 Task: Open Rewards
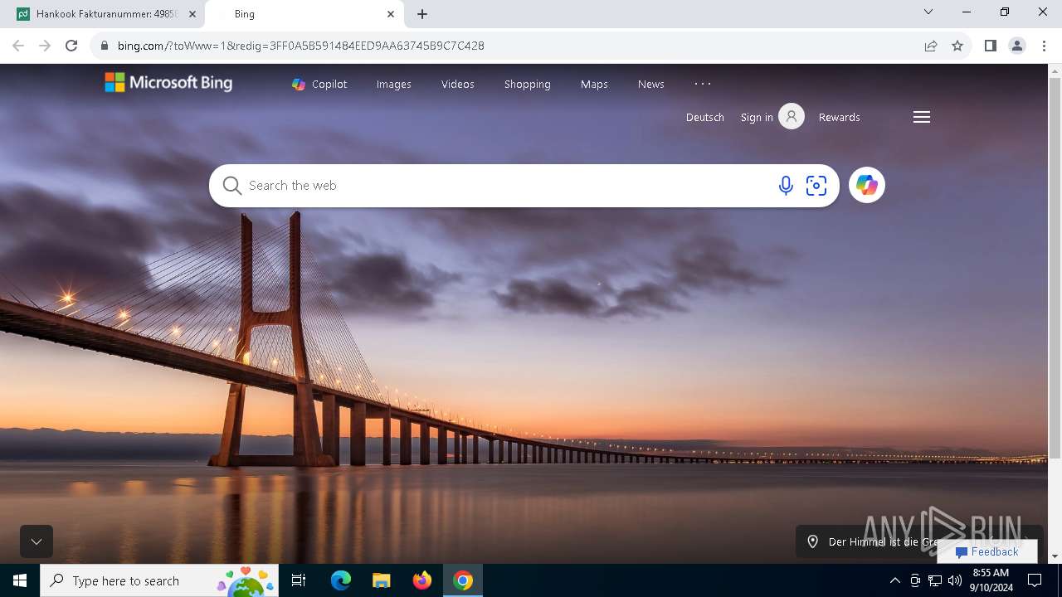point(840,117)
